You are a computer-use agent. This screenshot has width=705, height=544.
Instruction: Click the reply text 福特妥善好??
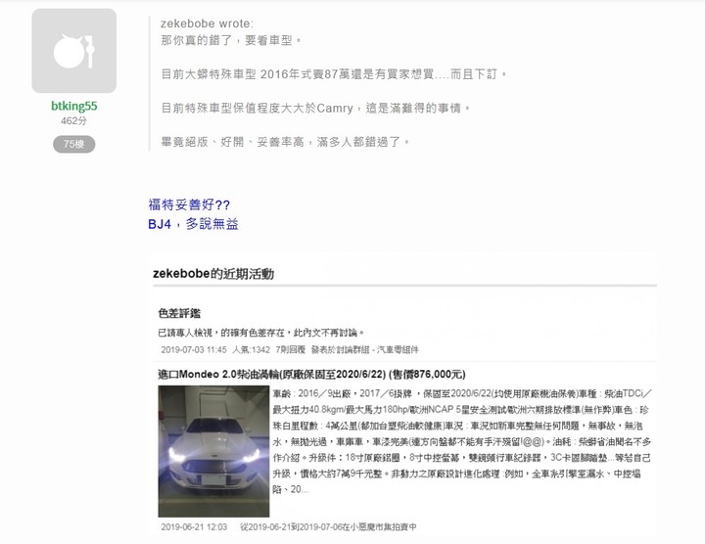(189, 204)
